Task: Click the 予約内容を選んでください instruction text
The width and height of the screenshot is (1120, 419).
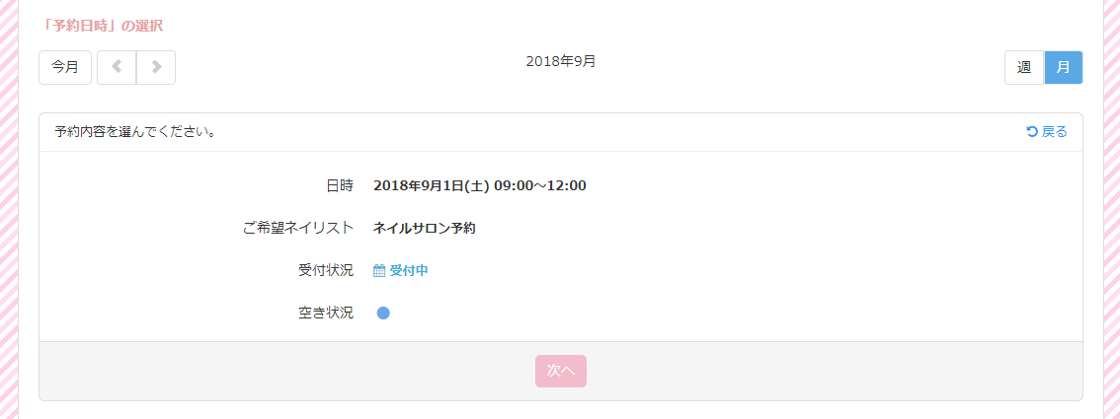Action: click(x=136, y=132)
